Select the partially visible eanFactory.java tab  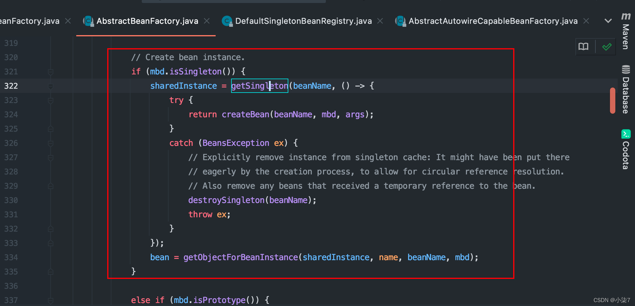[x=30, y=21]
